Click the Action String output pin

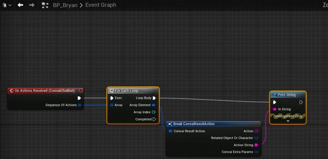coord(257,145)
